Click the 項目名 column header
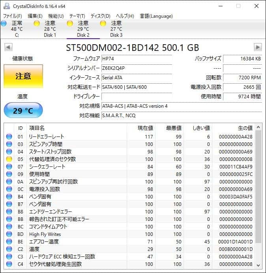The height and width of the screenshot is (273, 266). (x=77, y=128)
